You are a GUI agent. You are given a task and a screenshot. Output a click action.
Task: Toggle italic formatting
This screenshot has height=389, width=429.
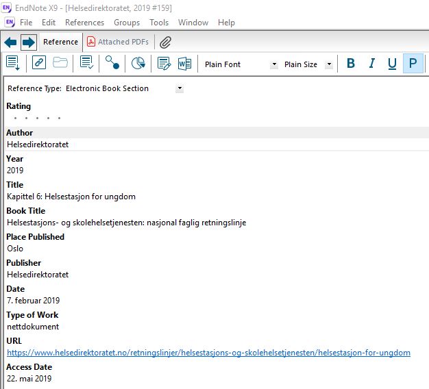(x=372, y=64)
